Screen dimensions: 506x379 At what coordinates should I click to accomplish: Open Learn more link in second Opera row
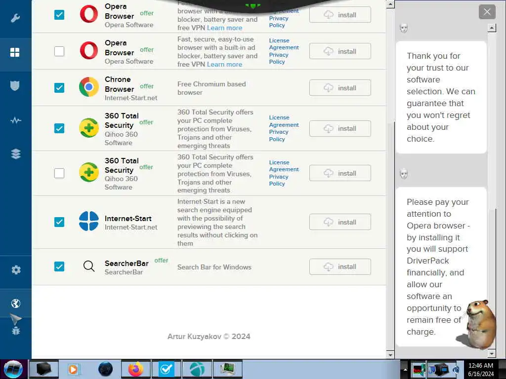(x=225, y=65)
